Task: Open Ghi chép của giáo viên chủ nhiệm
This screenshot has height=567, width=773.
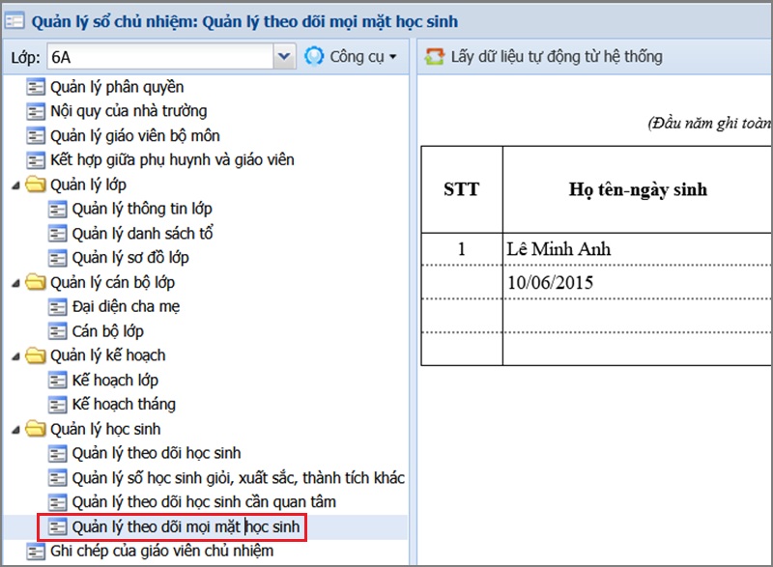Action: pos(161,552)
